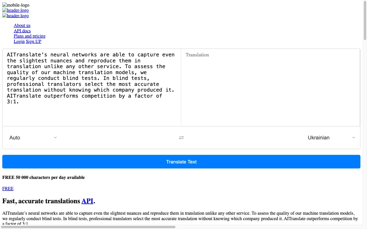Screen dimensions: 367x229
Task: Click the Translation output text area
Action: pyautogui.click(x=270, y=87)
